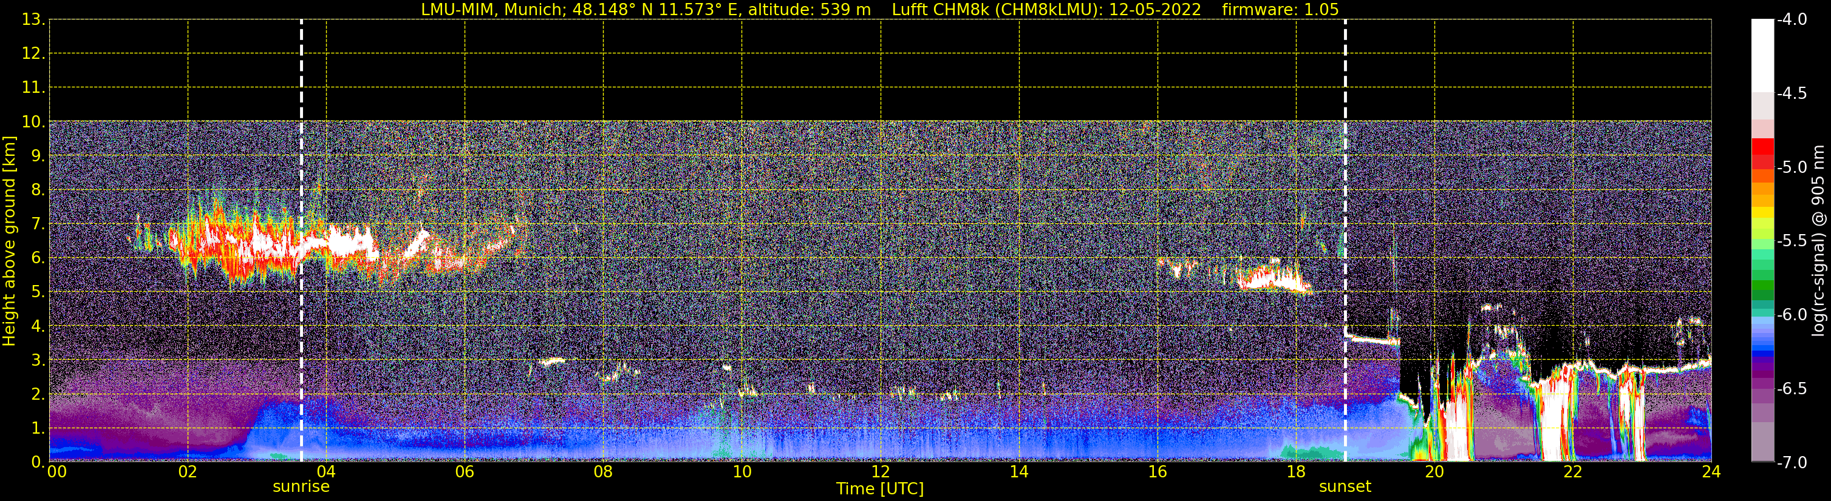Click the 20 tick on the time axis
Viewport: 1831px width, 501px height.
pyautogui.click(x=1434, y=472)
